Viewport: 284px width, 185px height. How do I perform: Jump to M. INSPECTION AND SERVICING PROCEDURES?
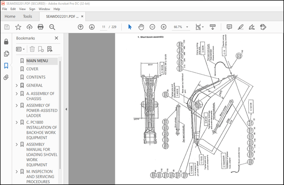coord(40,177)
